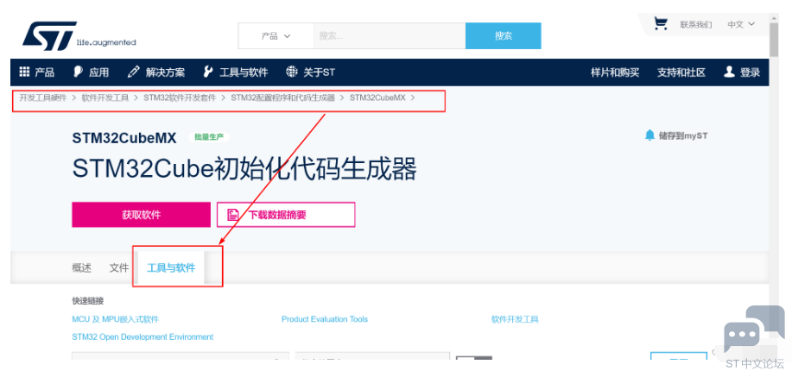The height and width of the screenshot is (377, 792).
Task: Open the MCU 及 MPU嵌入式软件 quick link
Action: pos(115,319)
